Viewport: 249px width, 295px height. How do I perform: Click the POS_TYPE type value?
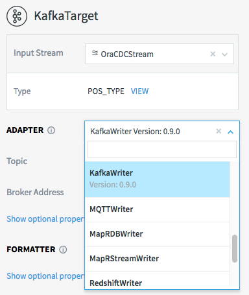point(106,91)
